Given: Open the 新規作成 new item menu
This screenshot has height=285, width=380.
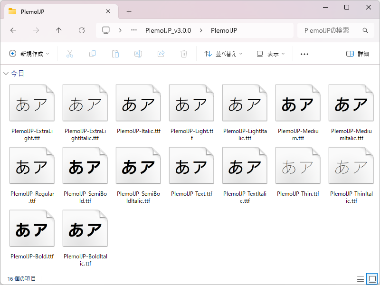Looking at the screenshot, I should (27, 54).
